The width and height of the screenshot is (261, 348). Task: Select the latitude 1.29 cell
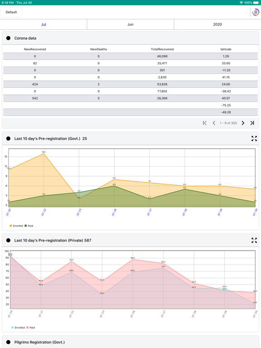[226, 56]
